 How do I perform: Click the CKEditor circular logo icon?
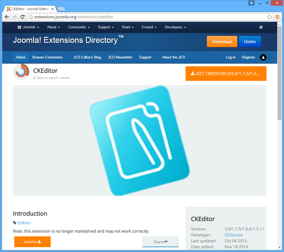coord(21,72)
